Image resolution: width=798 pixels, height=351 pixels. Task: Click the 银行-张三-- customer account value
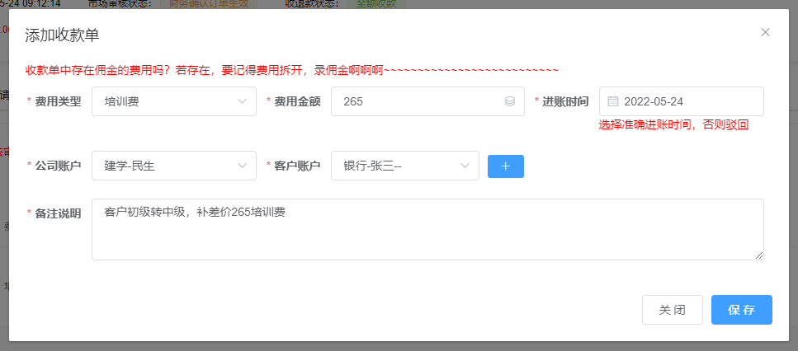pos(372,166)
